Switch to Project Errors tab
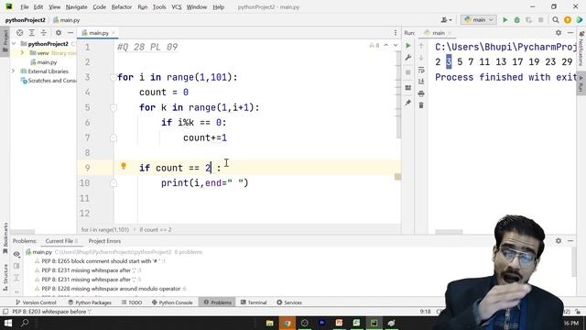Viewport: 586px width, 330px height. tap(104, 241)
